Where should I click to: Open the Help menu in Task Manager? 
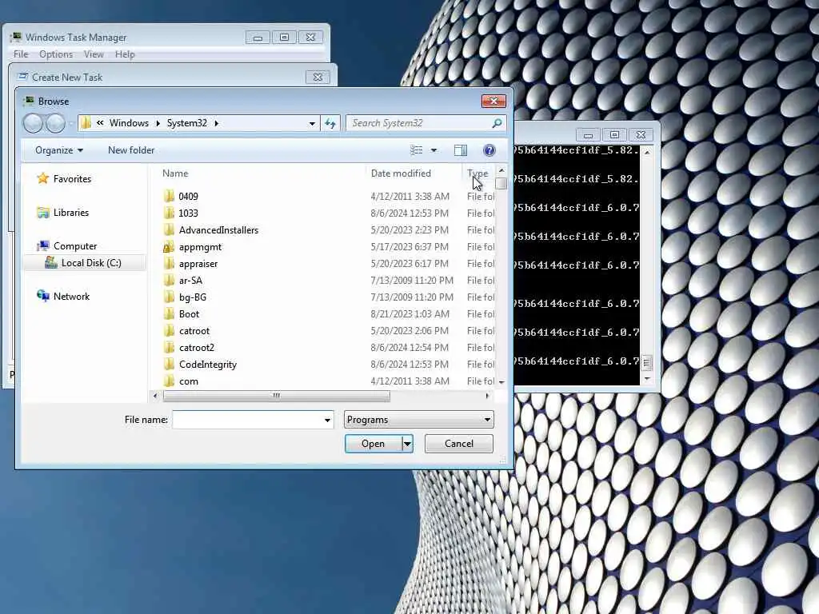[125, 54]
